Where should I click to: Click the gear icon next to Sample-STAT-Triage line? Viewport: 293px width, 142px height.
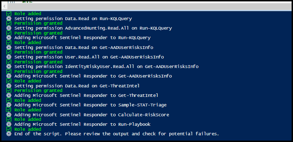pos(9,105)
